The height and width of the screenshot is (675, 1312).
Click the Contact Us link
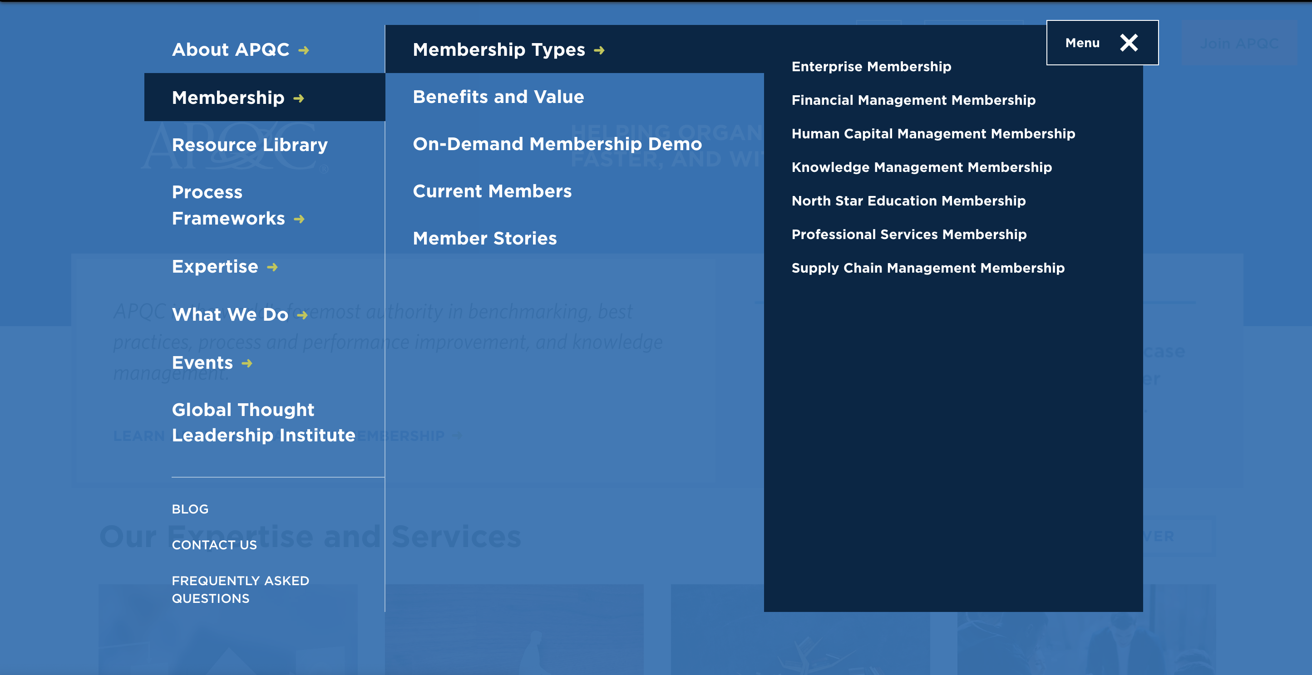214,545
